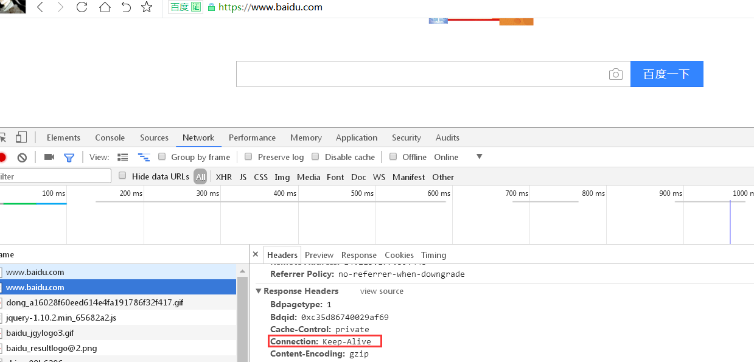Viewport: 754px width, 362px height.
Task: Close the request details pane
Action: [256, 254]
